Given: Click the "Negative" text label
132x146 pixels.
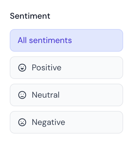Looking at the screenshot, I should coord(49,123).
